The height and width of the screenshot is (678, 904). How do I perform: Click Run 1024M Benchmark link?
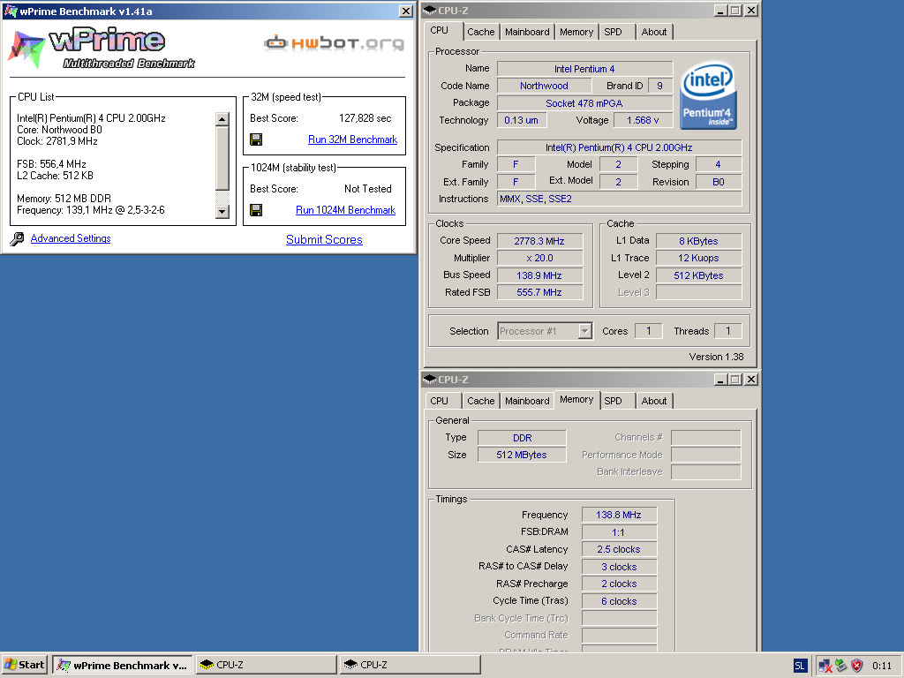(x=345, y=210)
